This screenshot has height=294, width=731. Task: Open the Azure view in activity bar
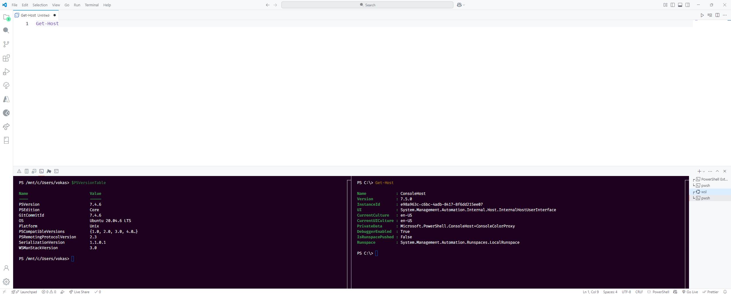click(6, 99)
